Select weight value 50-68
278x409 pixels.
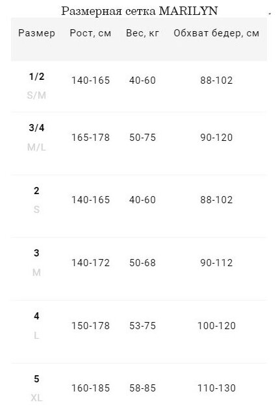coord(142,263)
